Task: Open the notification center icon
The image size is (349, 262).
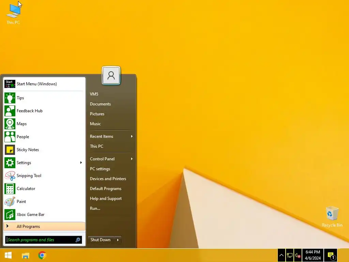Action: click(x=331, y=255)
